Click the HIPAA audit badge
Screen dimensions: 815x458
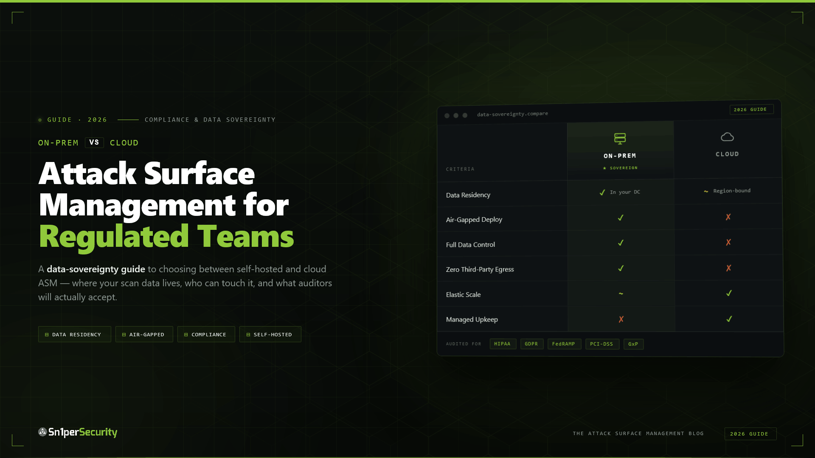503,344
